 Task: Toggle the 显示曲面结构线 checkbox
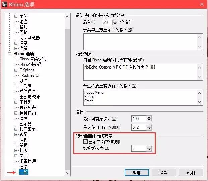tap(86, 142)
